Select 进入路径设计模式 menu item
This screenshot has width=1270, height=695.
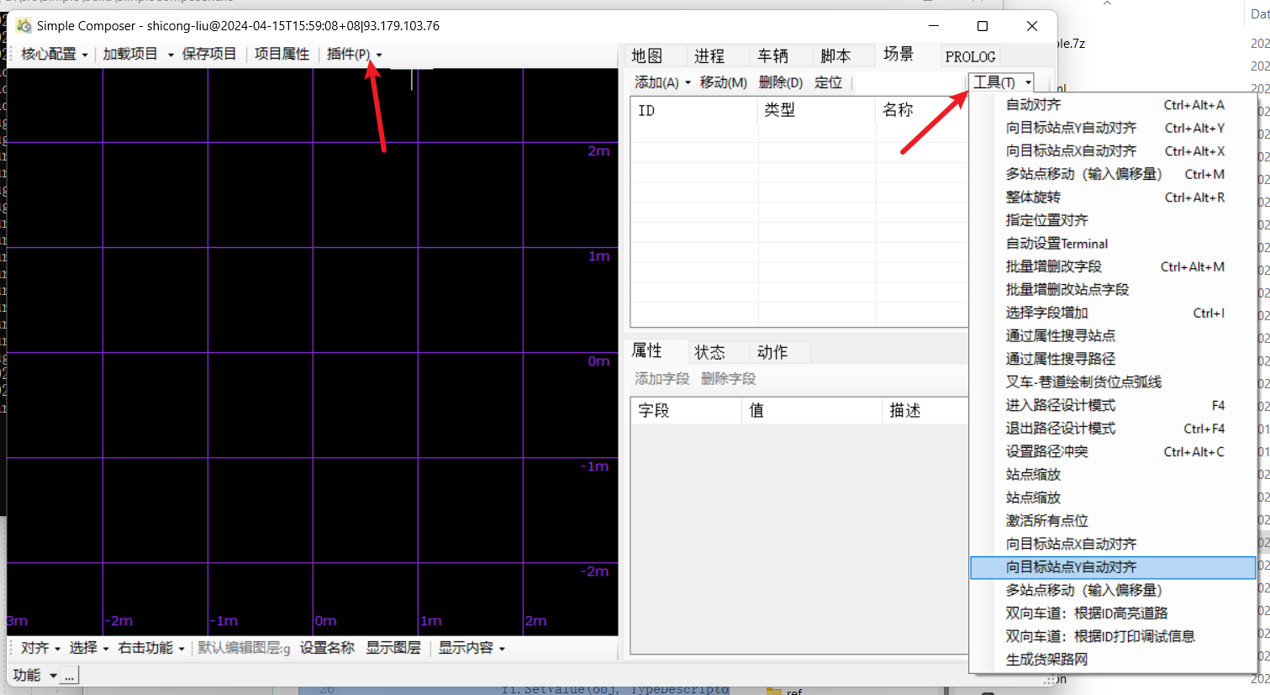pyautogui.click(x=1061, y=405)
